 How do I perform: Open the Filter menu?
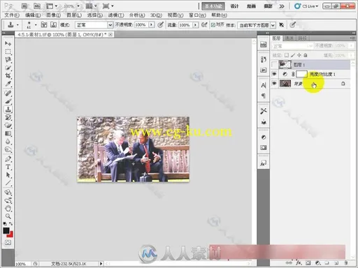[116, 15]
